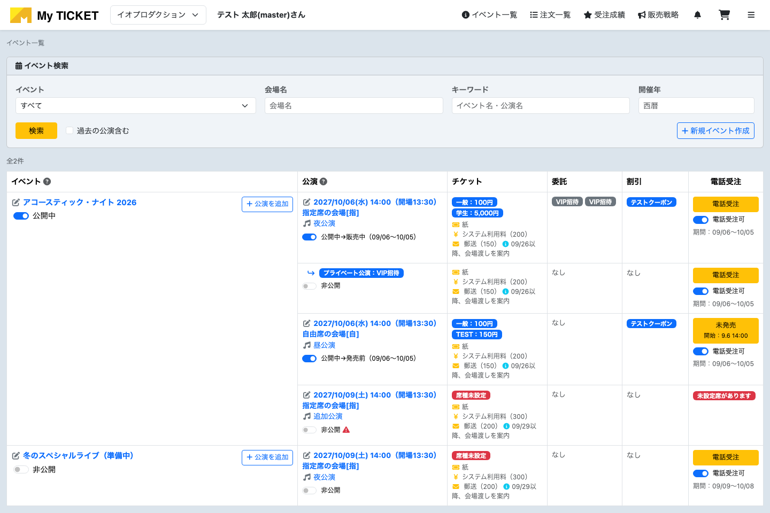Toggle 公開中 switch for アコースティック・ナイト 2026

(x=21, y=216)
